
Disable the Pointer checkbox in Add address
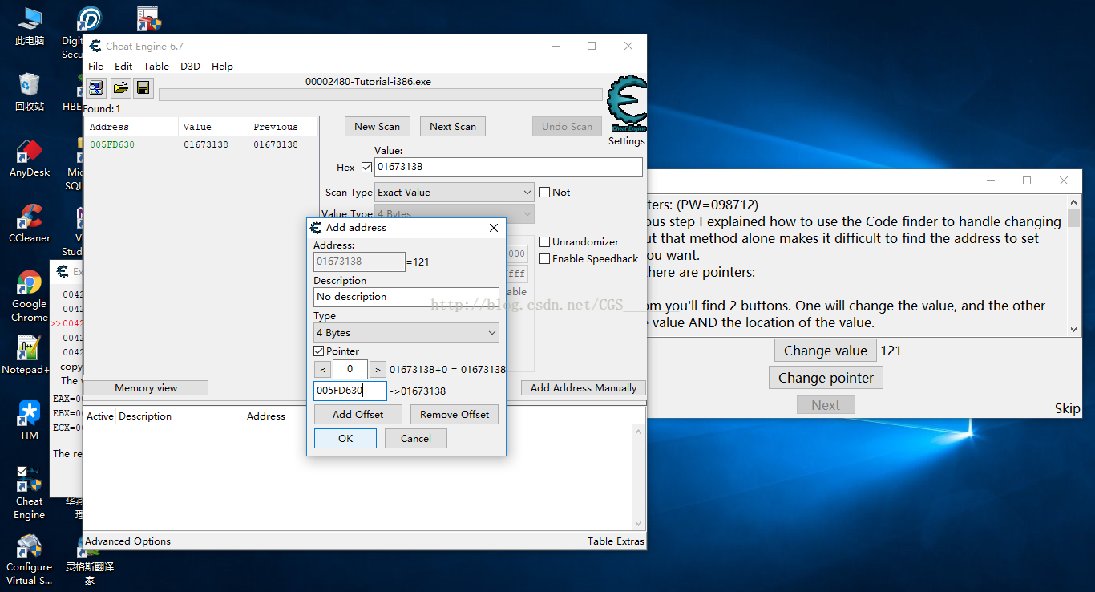pos(319,351)
